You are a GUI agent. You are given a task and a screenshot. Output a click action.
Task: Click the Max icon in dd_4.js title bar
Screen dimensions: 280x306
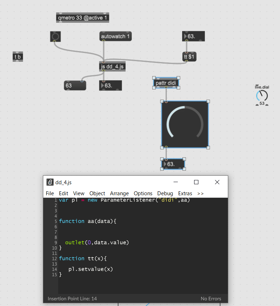[50, 182]
